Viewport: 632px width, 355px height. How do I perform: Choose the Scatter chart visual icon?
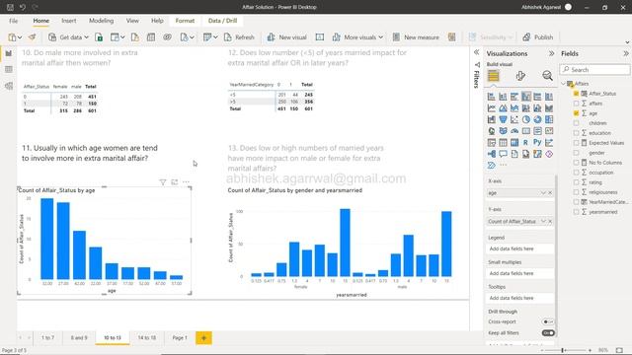[514, 119]
